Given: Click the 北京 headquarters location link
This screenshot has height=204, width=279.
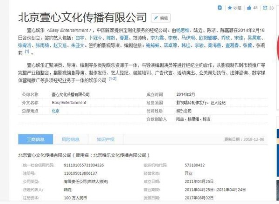Looking at the screenshot, I should coord(55,111).
